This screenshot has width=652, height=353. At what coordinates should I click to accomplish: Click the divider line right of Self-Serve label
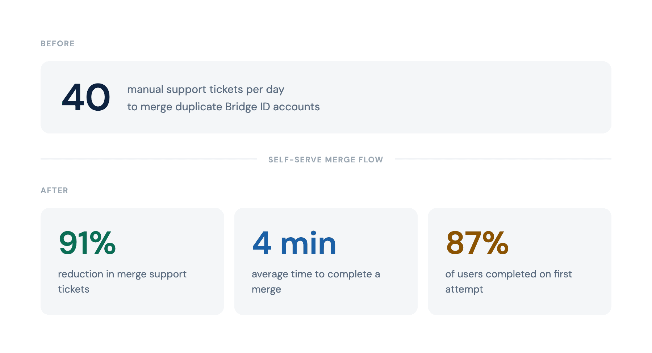pos(503,159)
